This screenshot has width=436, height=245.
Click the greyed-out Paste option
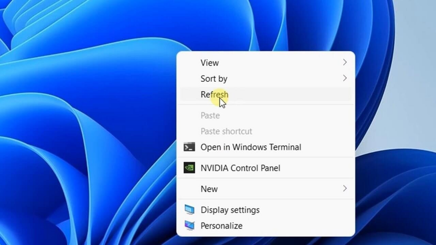pyautogui.click(x=210, y=116)
